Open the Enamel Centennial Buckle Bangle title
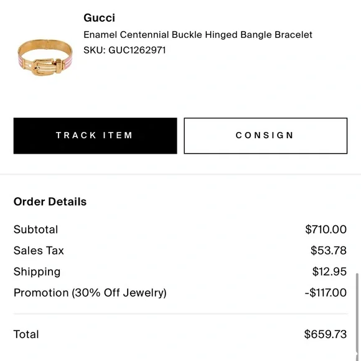Screen dimensions: 361x361 click(198, 35)
